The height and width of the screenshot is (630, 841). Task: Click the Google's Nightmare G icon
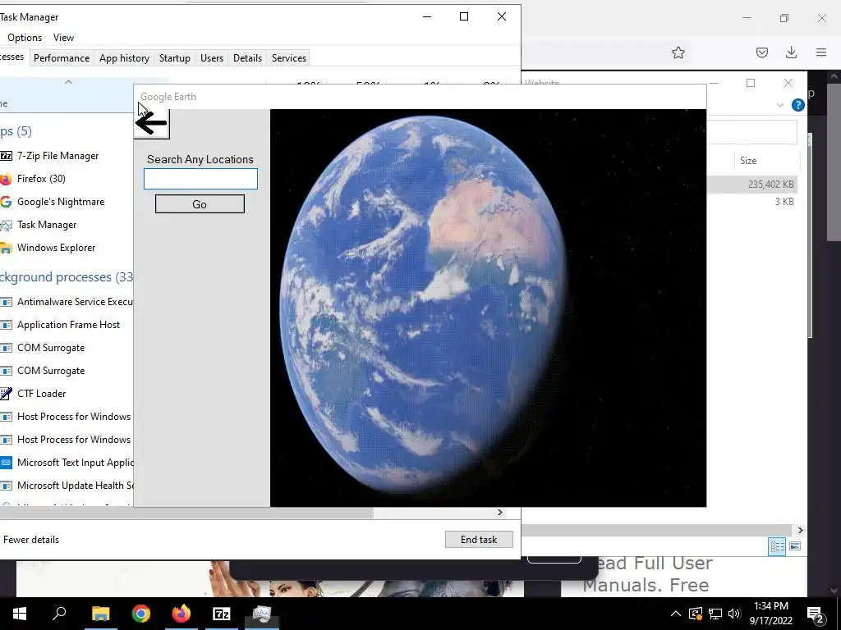coord(6,202)
